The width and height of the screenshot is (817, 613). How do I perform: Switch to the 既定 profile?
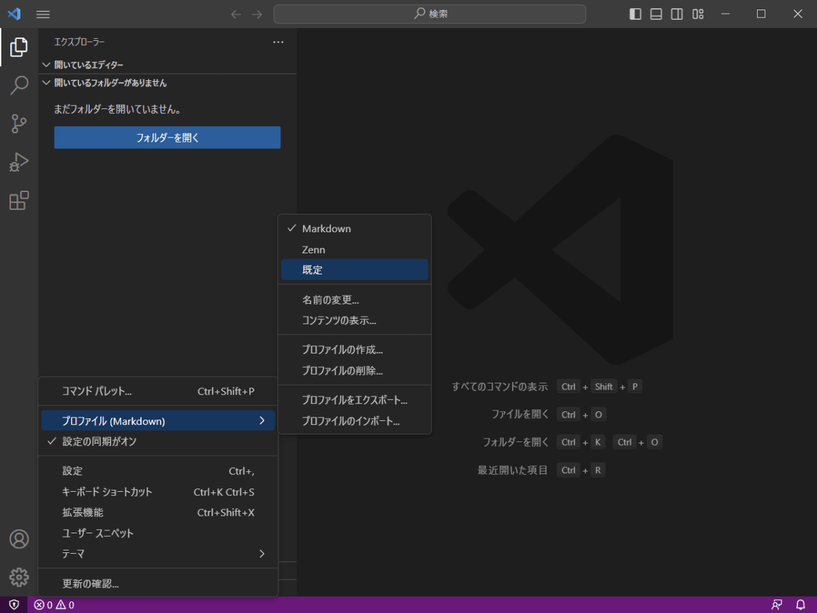(355, 270)
